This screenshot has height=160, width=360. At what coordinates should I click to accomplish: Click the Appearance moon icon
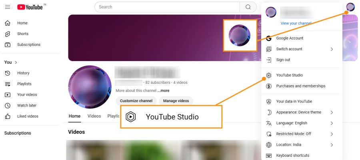click(269, 112)
